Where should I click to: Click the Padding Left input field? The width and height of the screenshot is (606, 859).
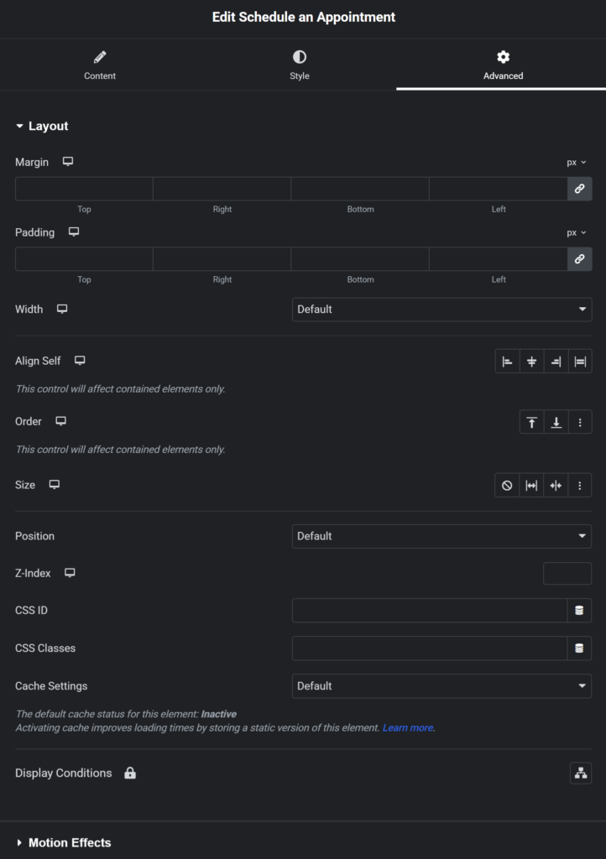pos(498,258)
